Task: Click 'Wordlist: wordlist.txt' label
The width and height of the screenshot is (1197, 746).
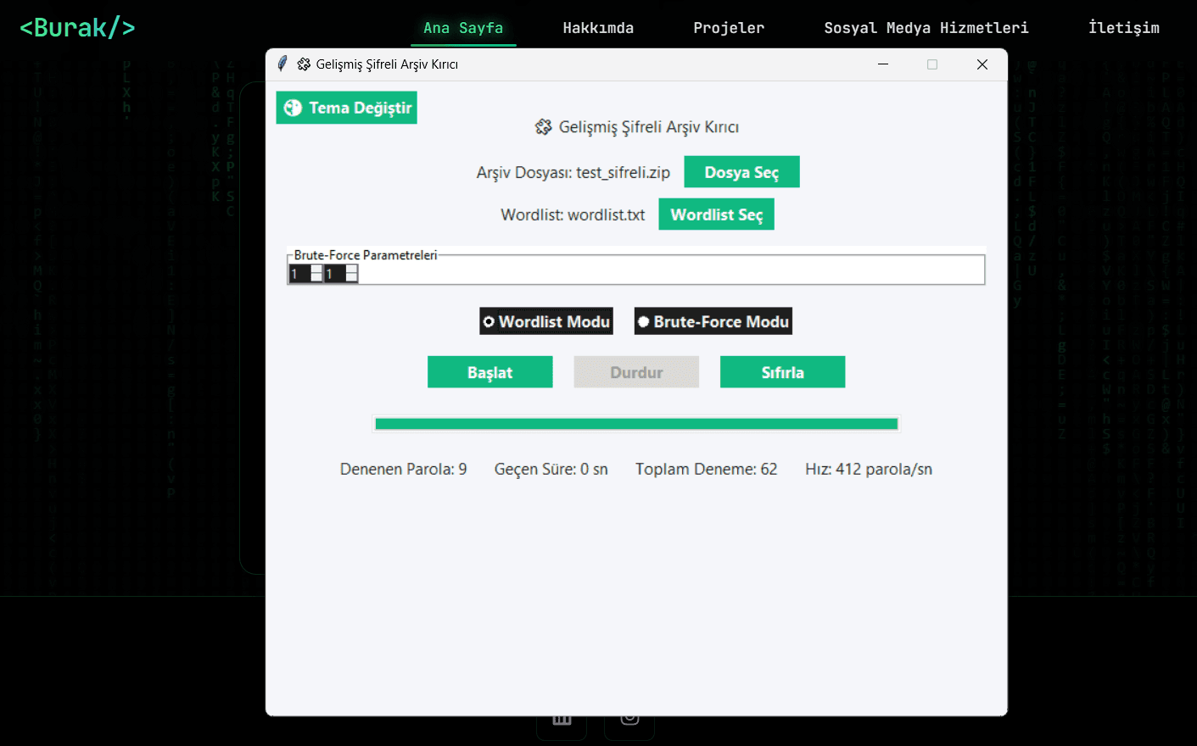Action: pos(573,214)
